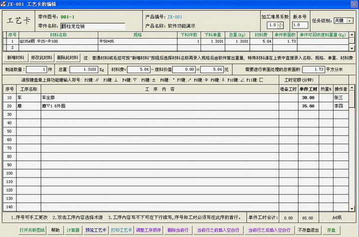Screen dimensions: 359x237
Task: Select the 工序内容 cell containing 车全部
Action: 160,98
